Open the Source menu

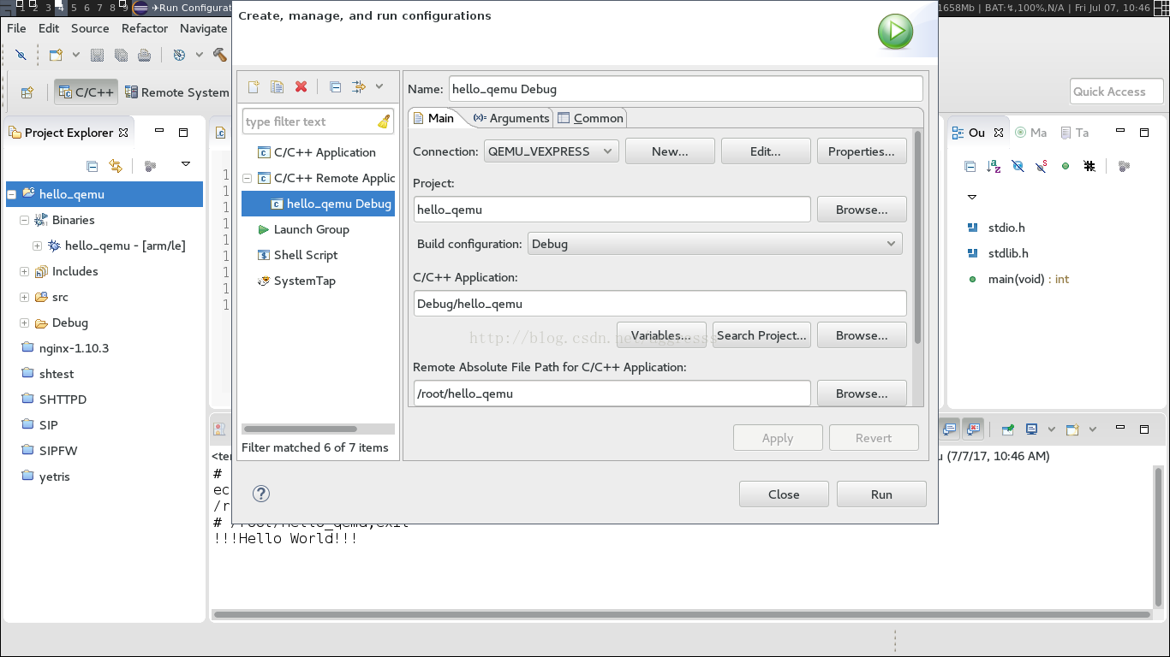[90, 28]
